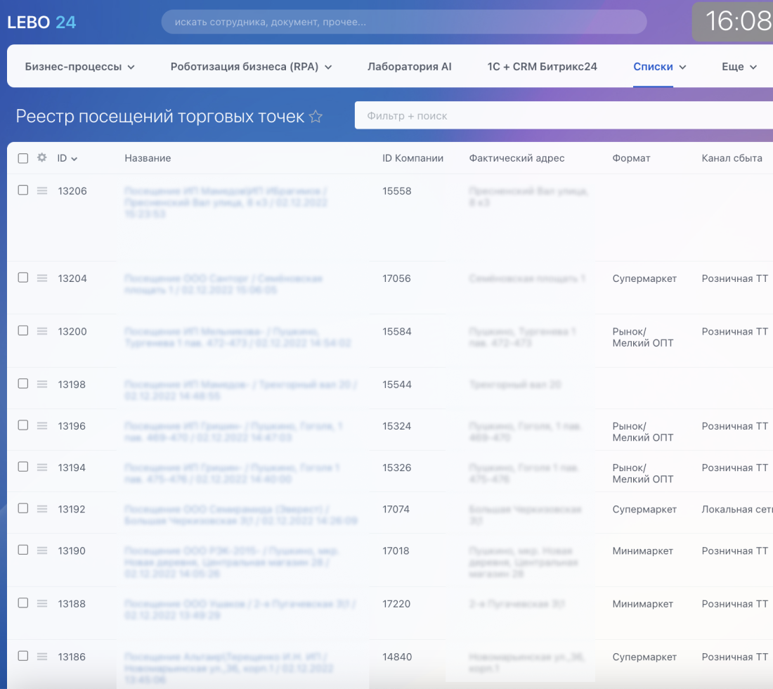Toggle the select-all checkbox in table header

coord(23,159)
